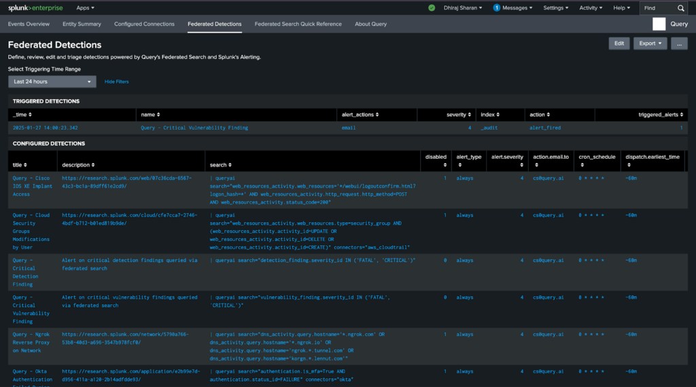Click always alert_type in Ngrok row

[465, 335]
